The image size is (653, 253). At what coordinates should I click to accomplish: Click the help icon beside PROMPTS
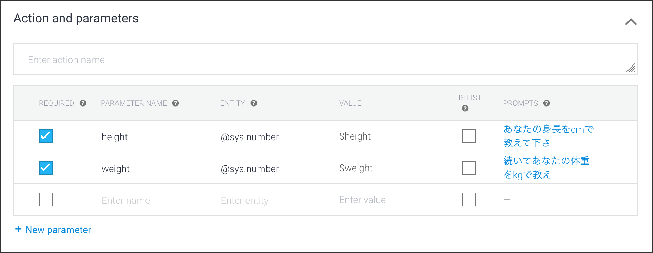pyautogui.click(x=546, y=103)
